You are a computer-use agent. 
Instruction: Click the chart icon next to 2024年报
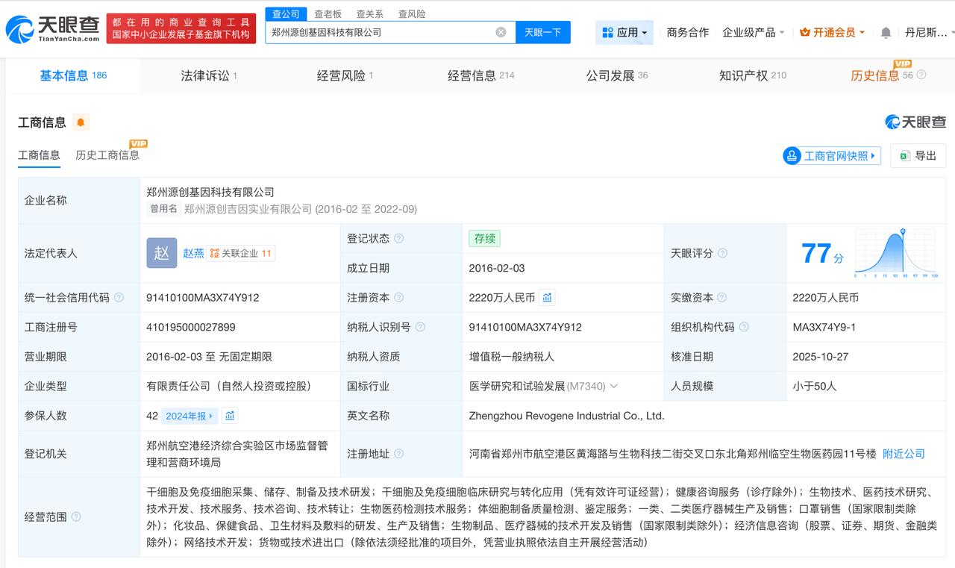pos(229,416)
